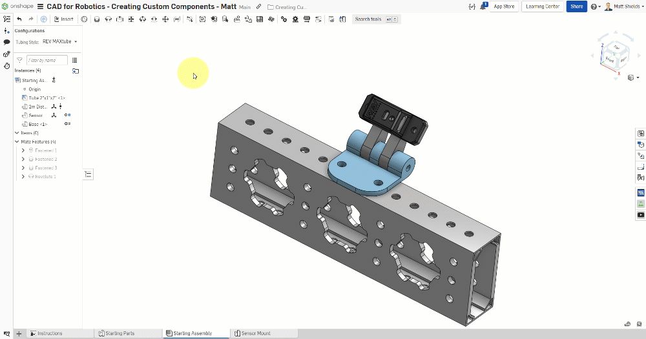The height and width of the screenshot is (339, 646).
Task: Click the filter funnel icon
Action: coord(20,60)
